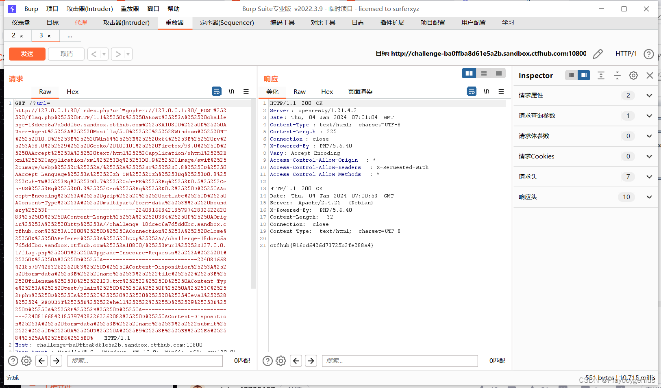
Task: Expand all Inspector sections icon
Action: [x=601, y=75]
